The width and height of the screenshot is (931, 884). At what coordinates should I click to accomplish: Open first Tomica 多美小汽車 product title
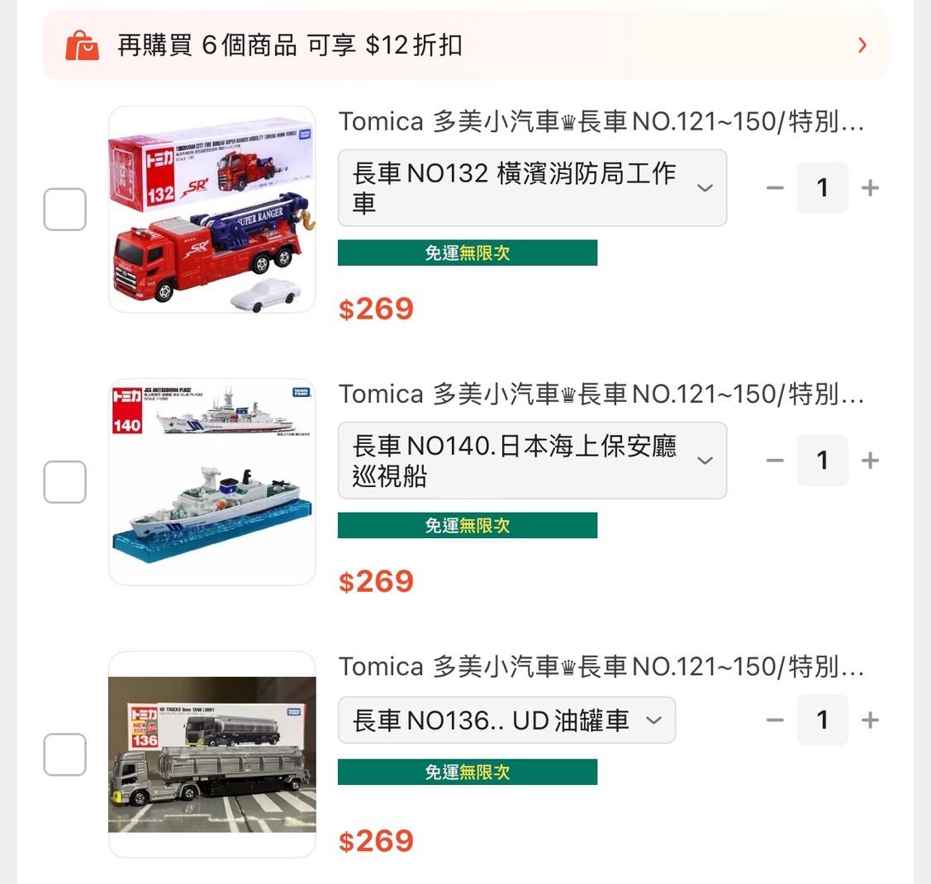[x=601, y=121]
